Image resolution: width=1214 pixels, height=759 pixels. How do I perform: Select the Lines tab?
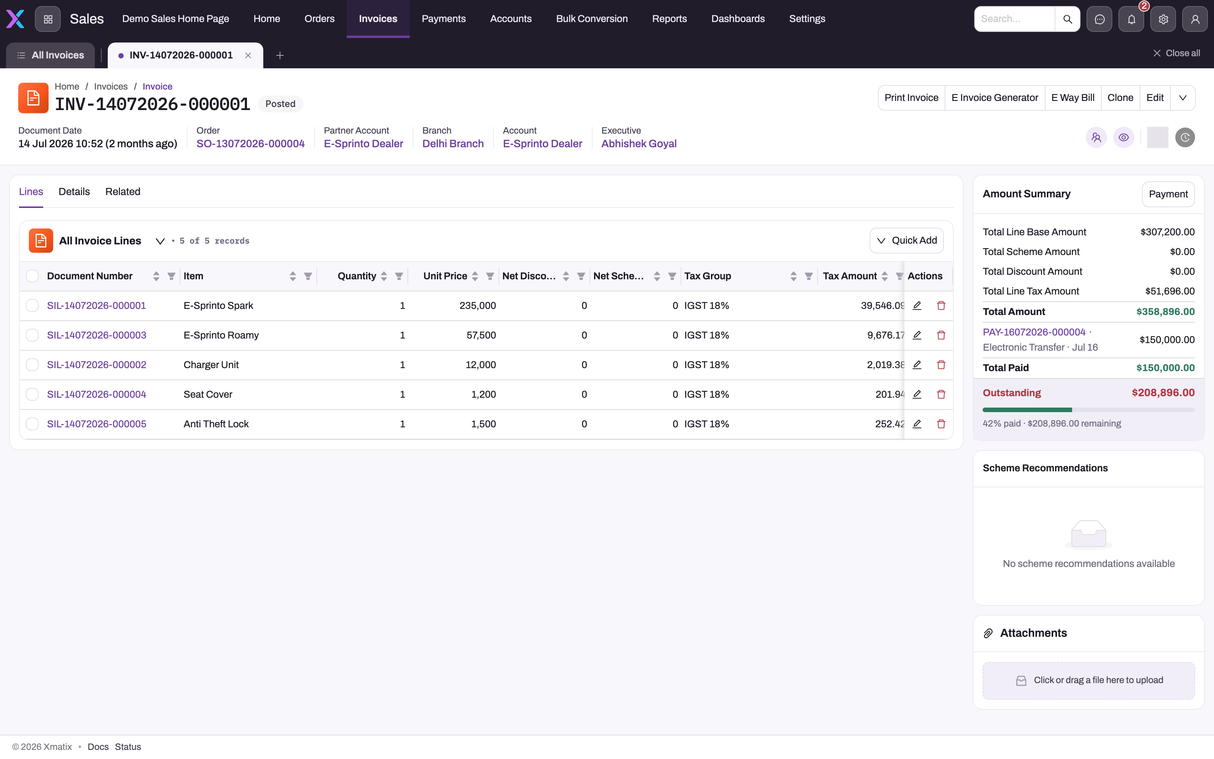coord(31,192)
